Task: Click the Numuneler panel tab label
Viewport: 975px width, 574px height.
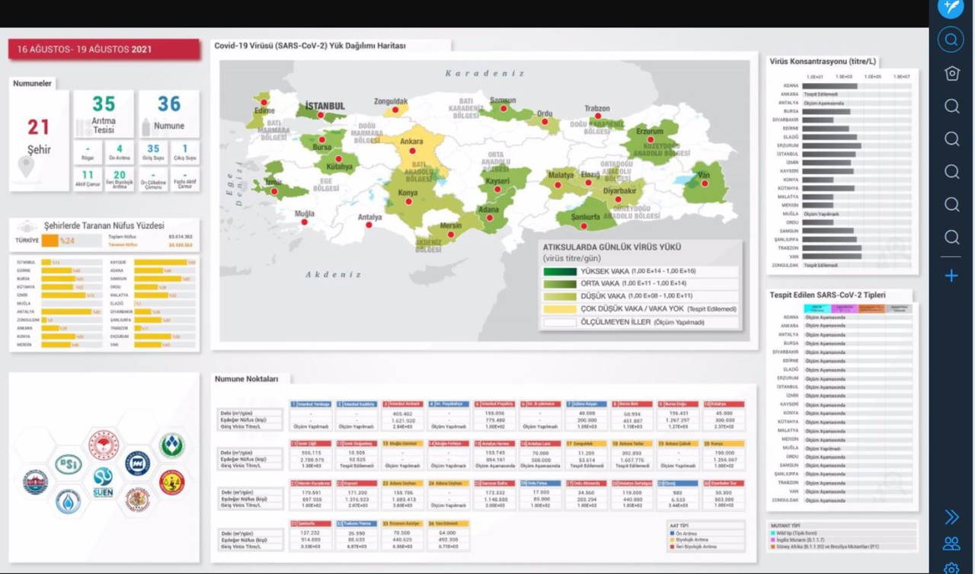Action: 33,84
